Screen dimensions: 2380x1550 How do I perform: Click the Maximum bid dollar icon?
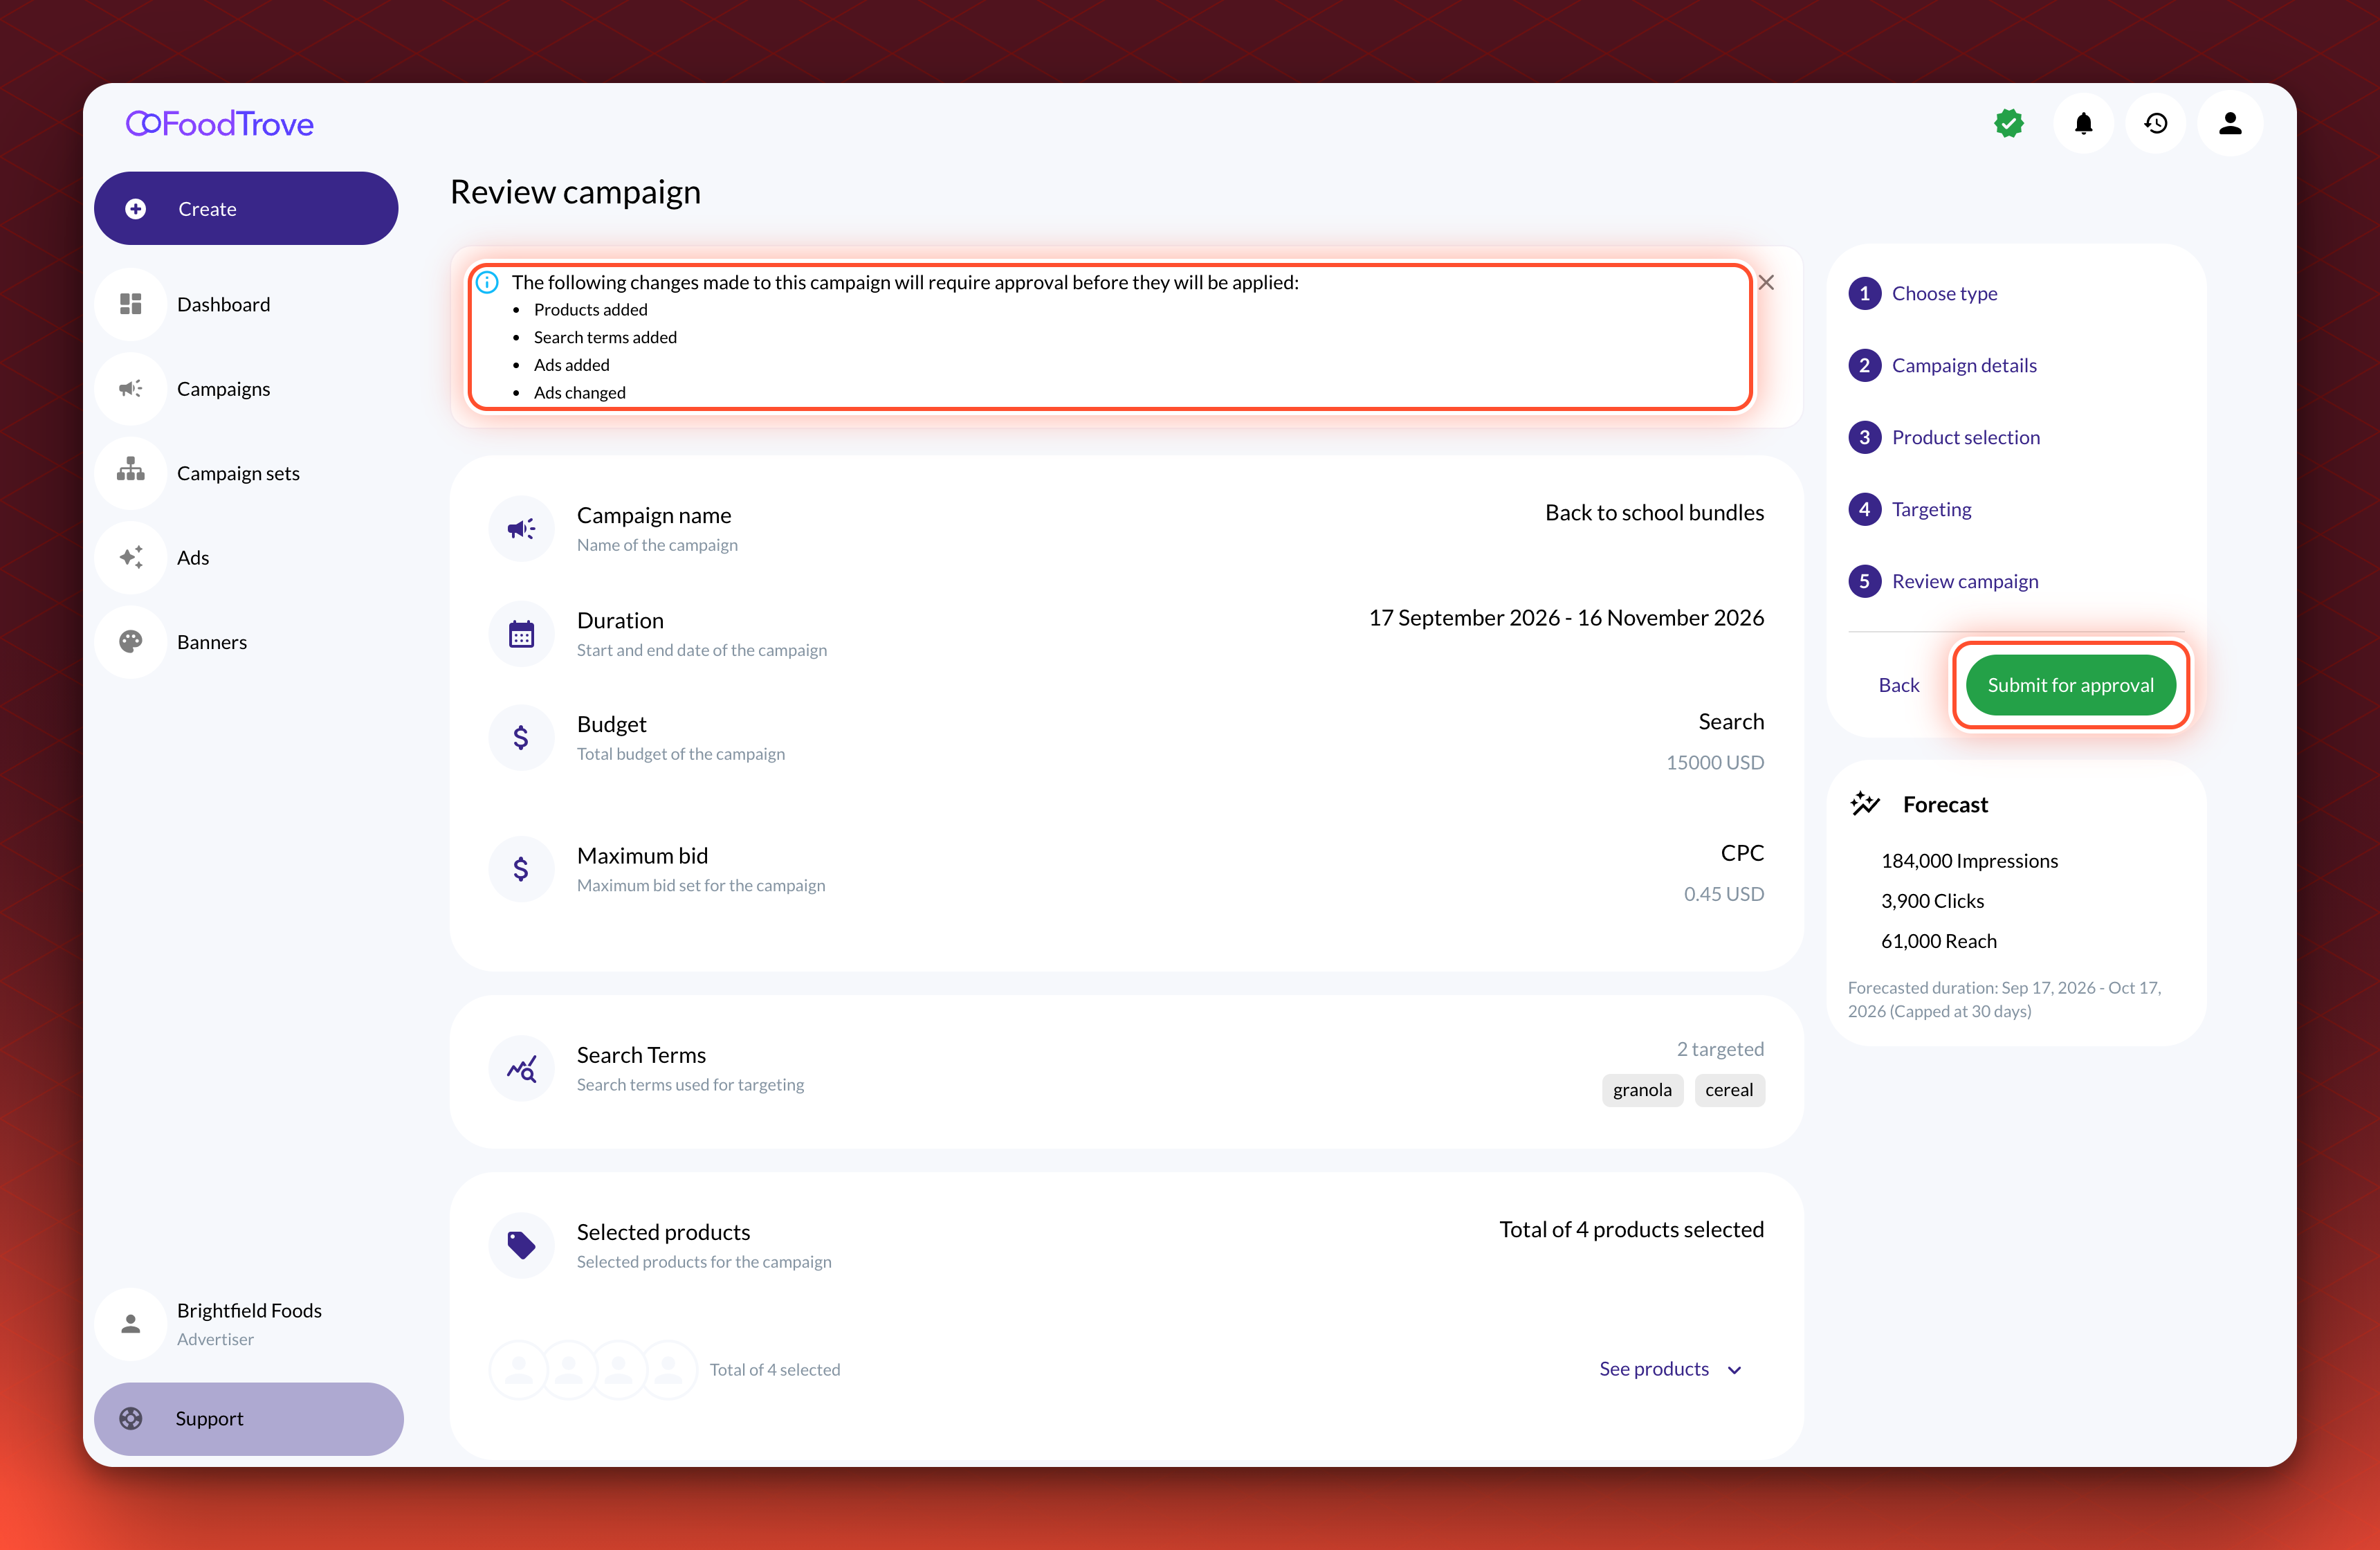coord(521,869)
